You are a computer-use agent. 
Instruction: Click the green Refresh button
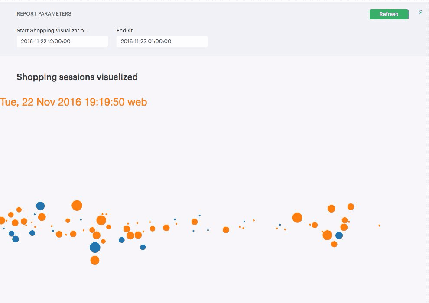[389, 14]
